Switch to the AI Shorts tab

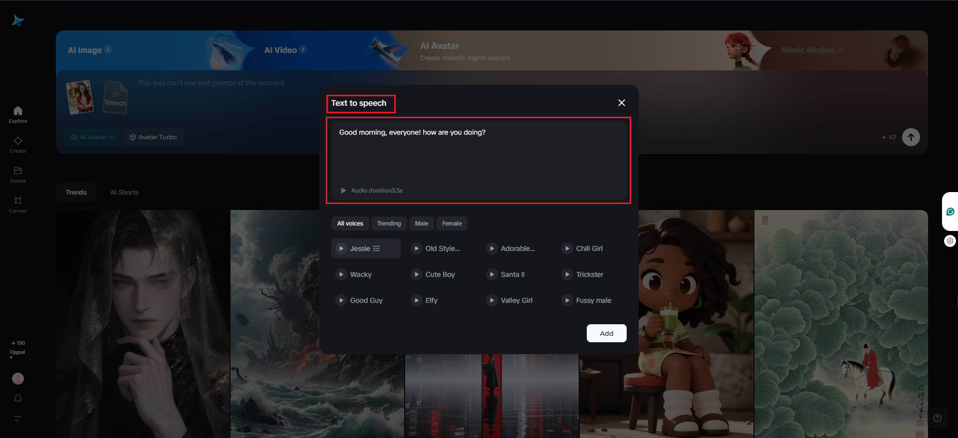tap(124, 192)
